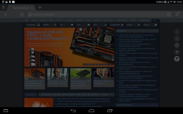Tap the Gigabyte motherboard banner image
Viewport: 183px width, 114px height.
69,47
